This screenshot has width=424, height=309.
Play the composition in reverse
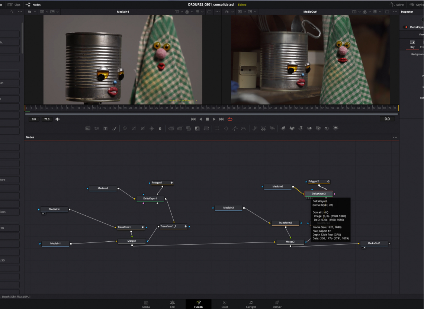point(200,119)
